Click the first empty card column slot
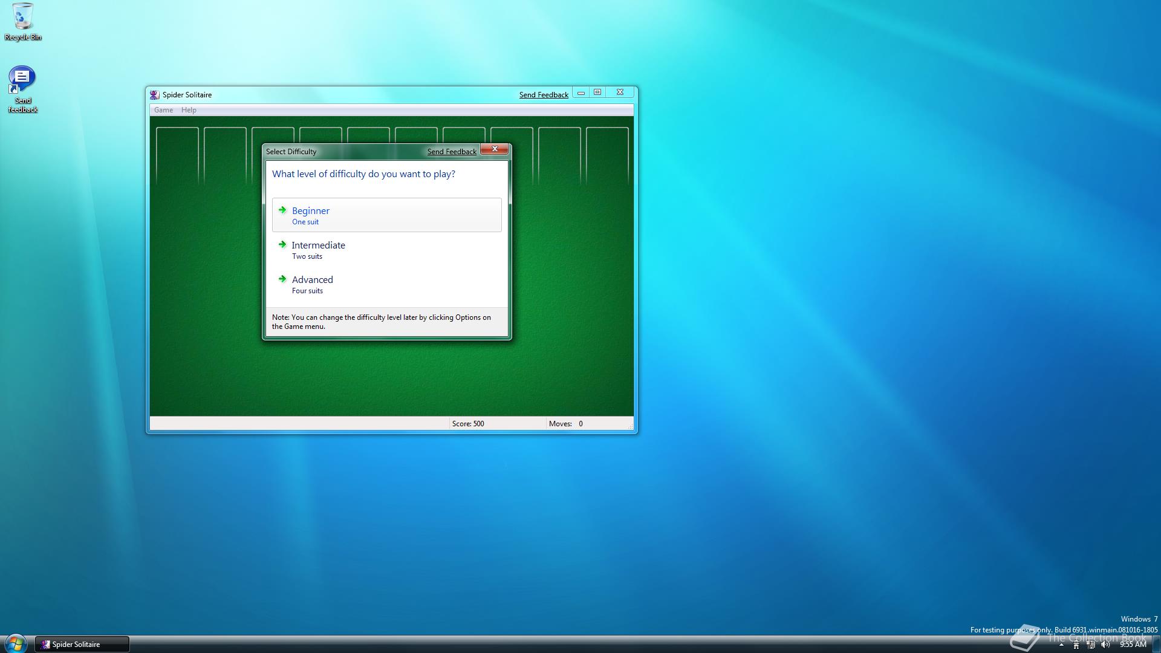This screenshot has width=1161, height=653. click(177, 155)
